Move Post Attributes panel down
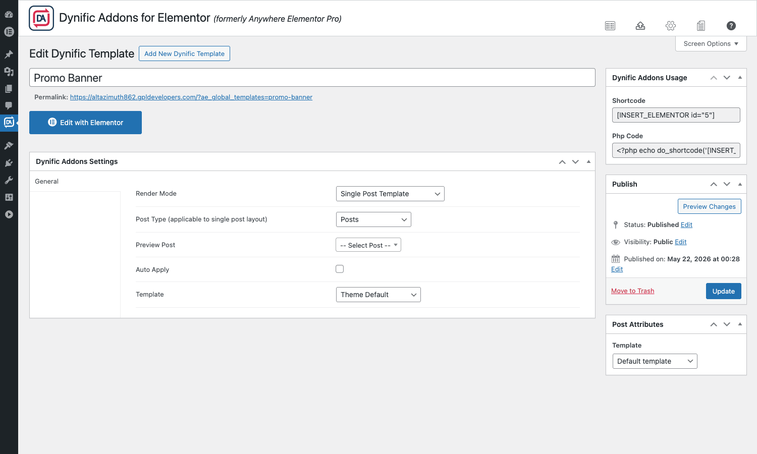This screenshot has width=757, height=454. tap(727, 324)
